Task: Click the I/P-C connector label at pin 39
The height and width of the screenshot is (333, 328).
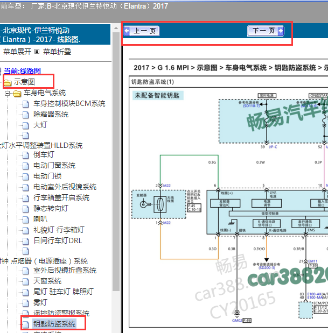Action: click(x=273, y=147)
